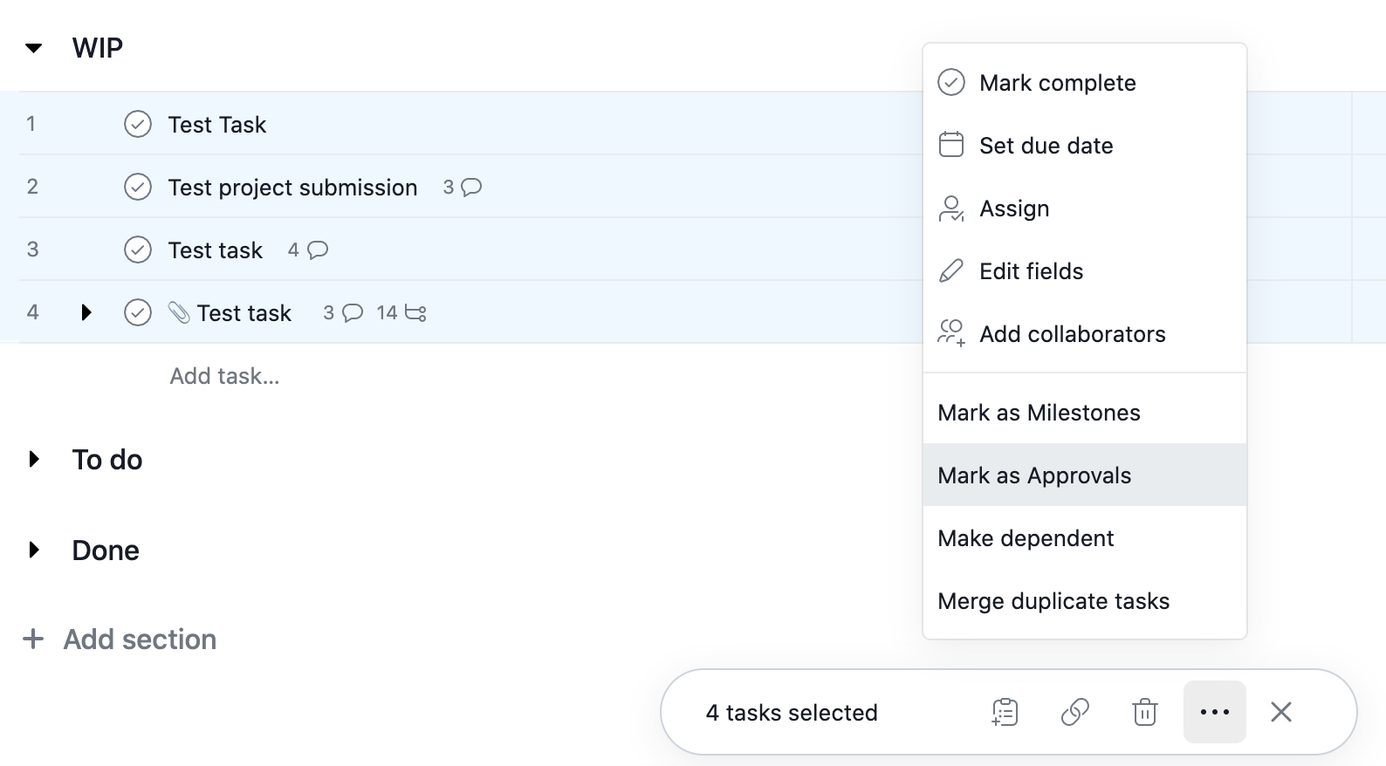Click the subtask icon on row 4

(x=415, y=312)
